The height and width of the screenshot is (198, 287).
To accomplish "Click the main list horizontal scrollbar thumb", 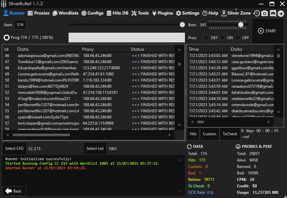I will point(41,135).
